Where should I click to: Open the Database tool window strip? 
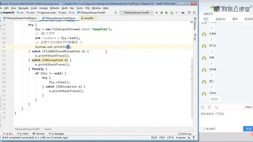pos(195,24)
